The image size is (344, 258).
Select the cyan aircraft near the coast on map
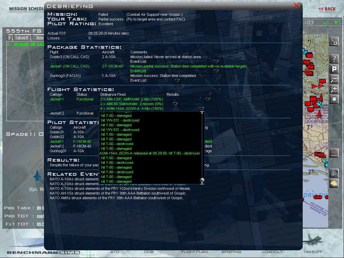coord(325,161)
